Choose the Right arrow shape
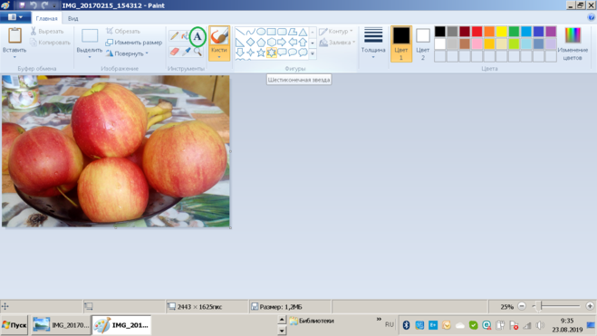The height and width of the screenshot is (336, 597). [282, 43]
